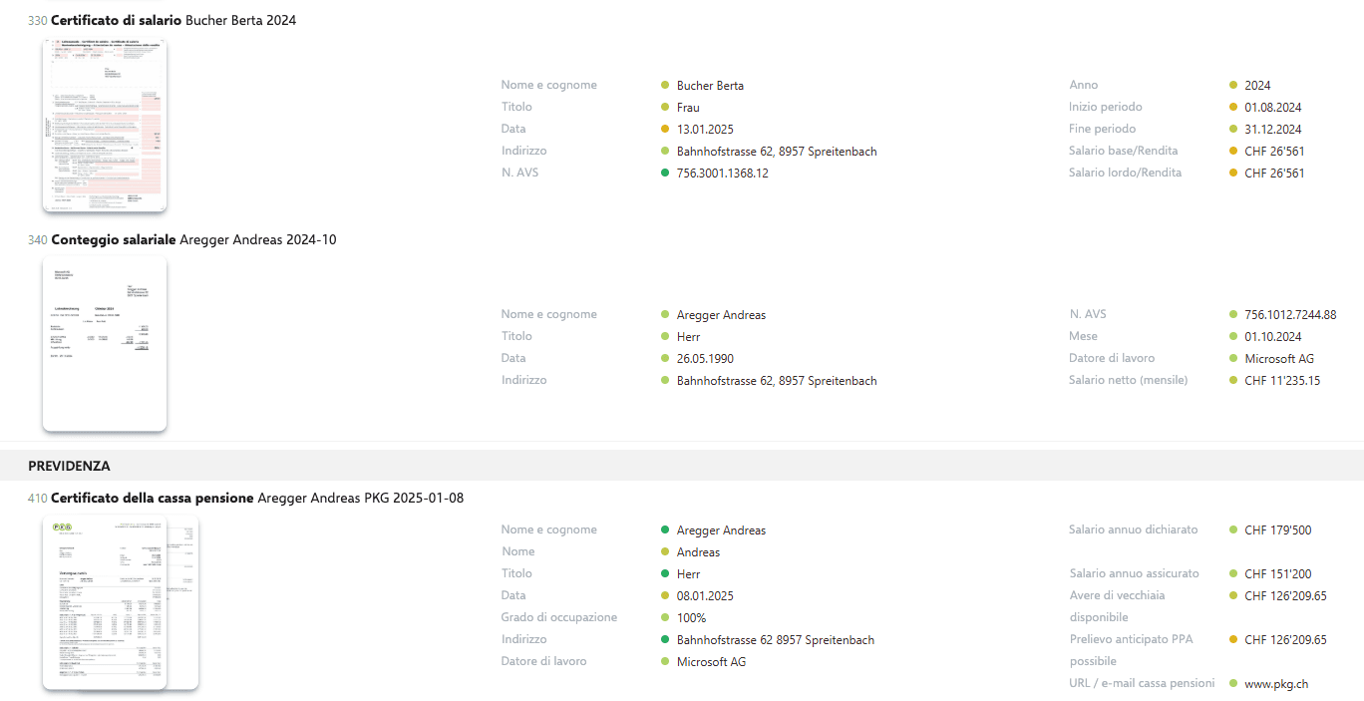Image resolution: width=1364 pixels, height=701 pixels.
Task: Open the www.pkg.ch pension fund URL
Action: [x=1276, y=684]
